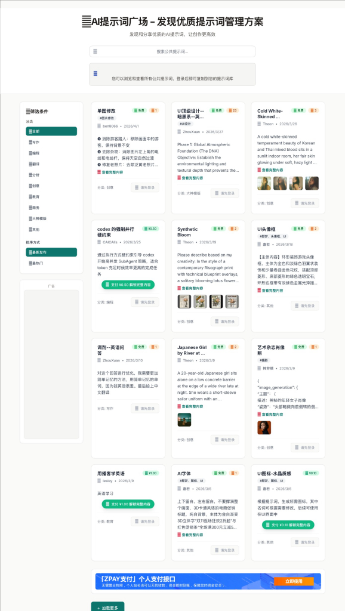Screen dimensions: 345x611
Task: View full content of Japanese Girl prompt
Action: pos(190,406)
